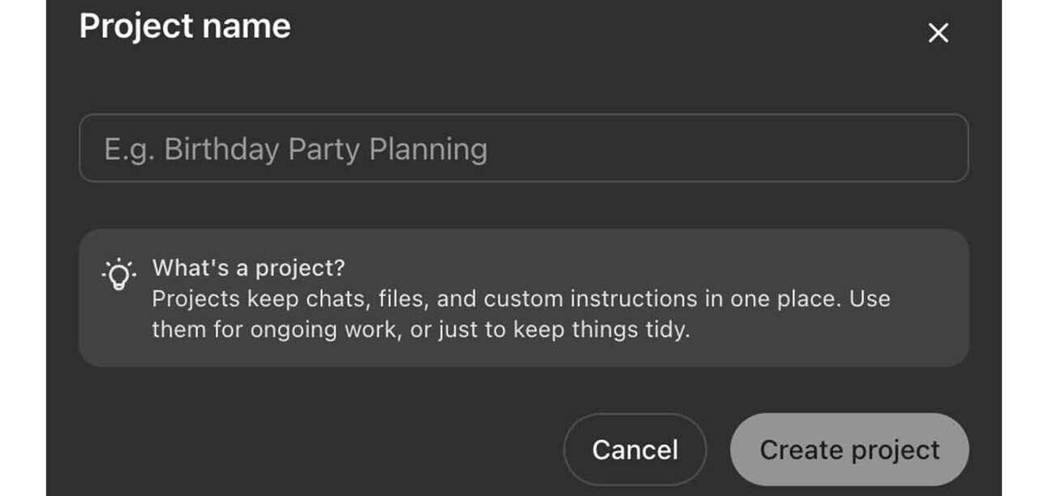Click the Cancel button
The height and width of the screenshot is (496, 1048).
coord(634,450)
